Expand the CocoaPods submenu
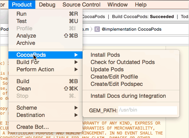This screenshot has width=189, height=138. (45, 55)
